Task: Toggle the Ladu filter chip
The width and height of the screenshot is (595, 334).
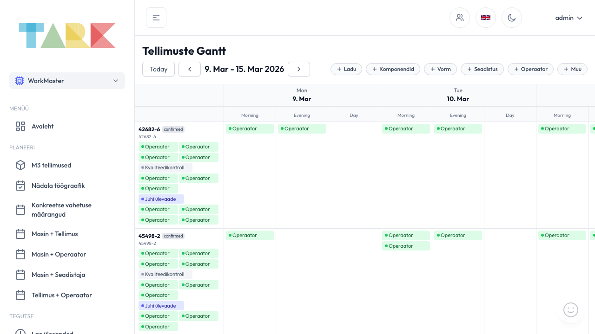Action: click(346, 69)
